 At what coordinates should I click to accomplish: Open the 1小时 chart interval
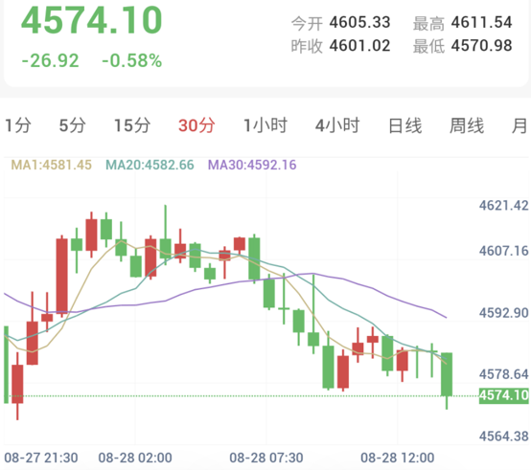pyautogui.click(x=265, y=125)
